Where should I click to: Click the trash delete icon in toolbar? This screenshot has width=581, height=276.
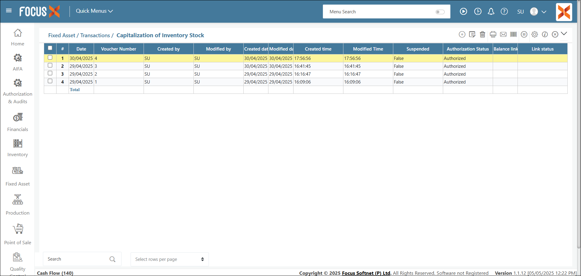[x=482, y=34]
